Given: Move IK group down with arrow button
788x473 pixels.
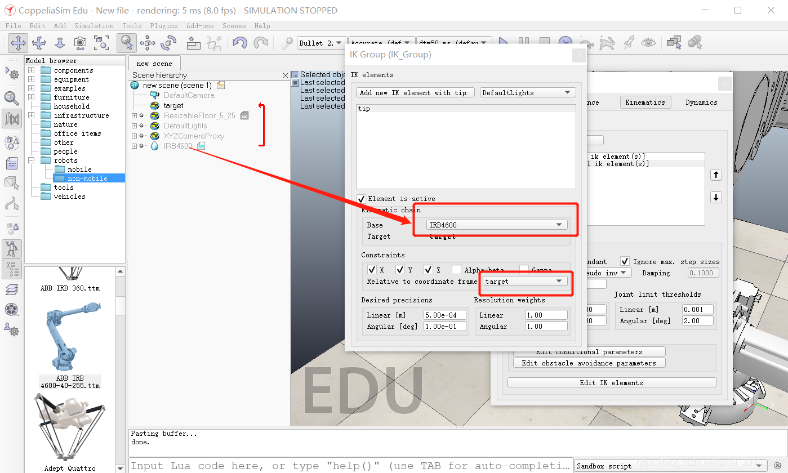Looking at the screenshot, I should [716, 198].
